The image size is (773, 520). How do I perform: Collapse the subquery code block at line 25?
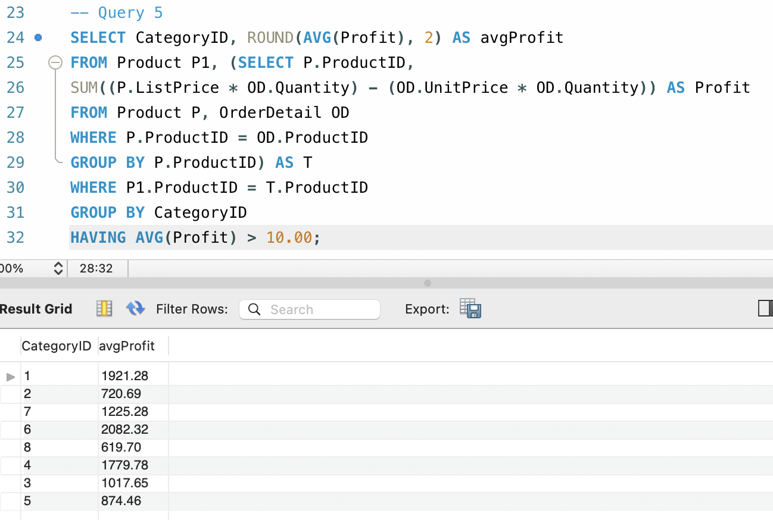click(55, 62)
